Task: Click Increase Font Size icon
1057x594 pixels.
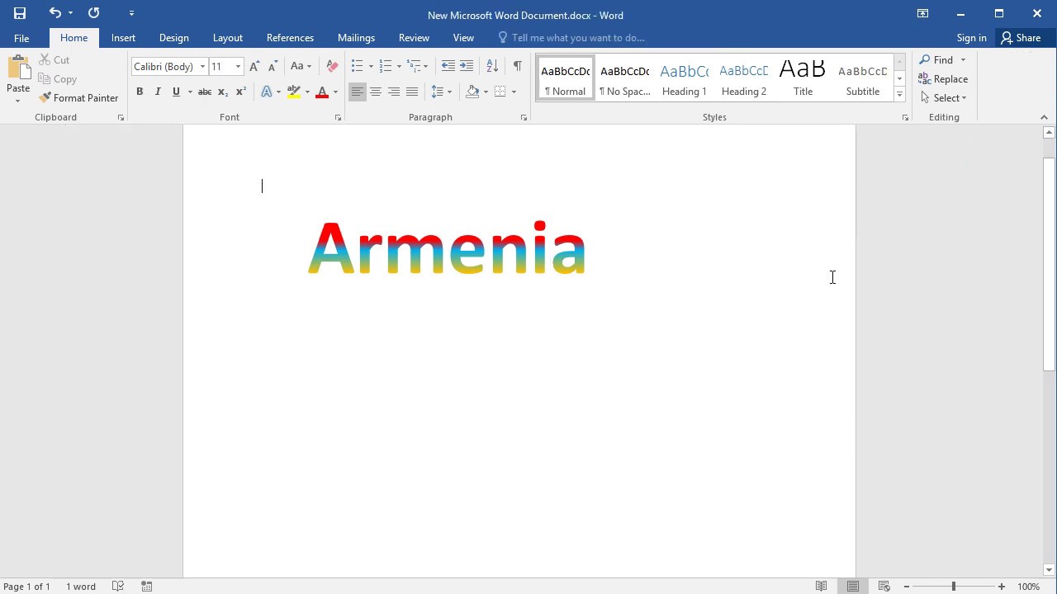Action: click(254, 66)
